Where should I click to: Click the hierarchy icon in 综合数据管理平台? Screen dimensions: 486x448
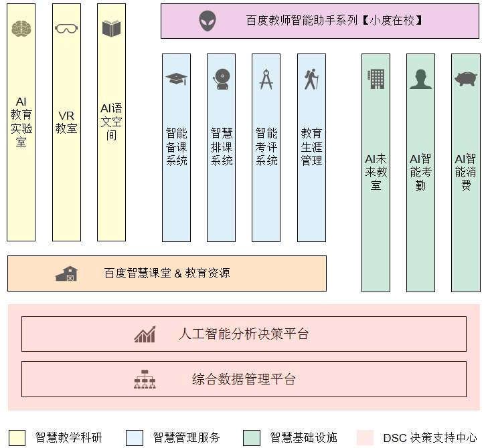pyautogui.click(x=145, y=379)
